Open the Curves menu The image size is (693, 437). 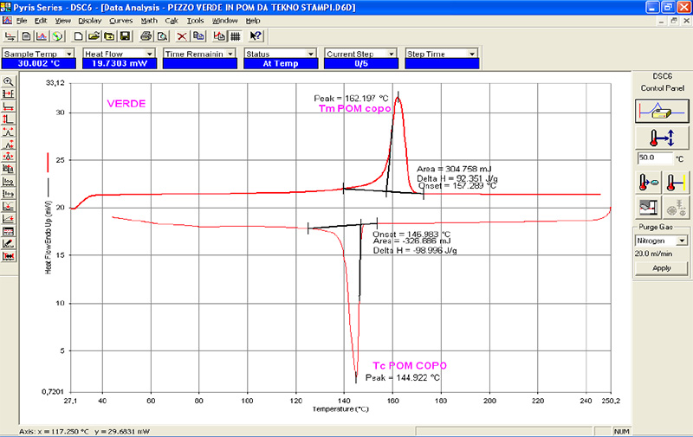pos(120,20)
